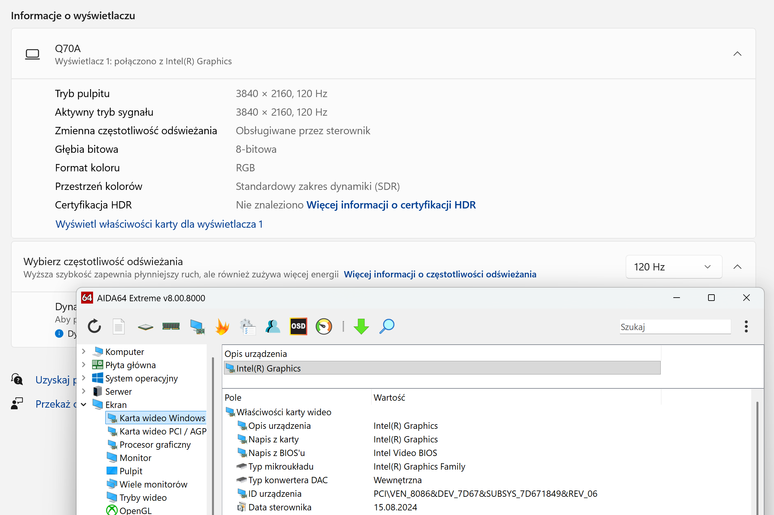
Task: Collapse the Ekran tree node
Action: click(84, 405)
